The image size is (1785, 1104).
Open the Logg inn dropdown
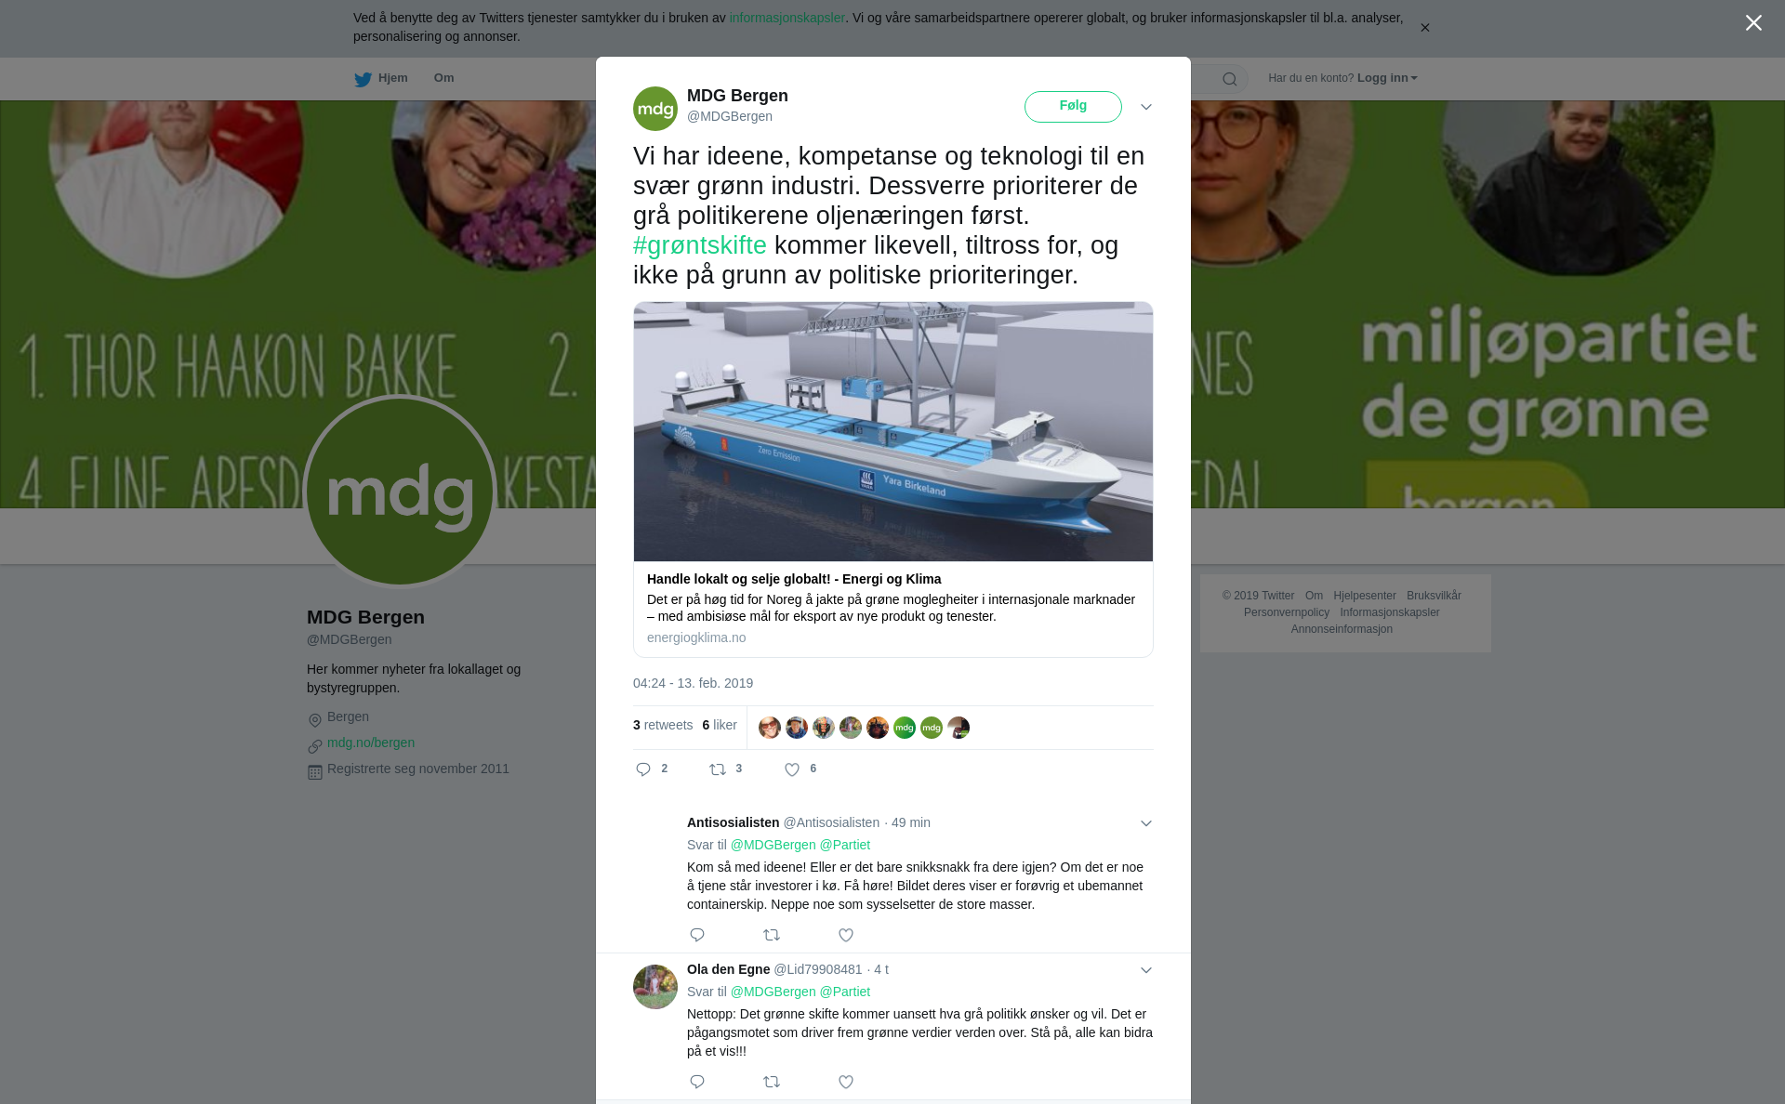(x=1387, y=78)
